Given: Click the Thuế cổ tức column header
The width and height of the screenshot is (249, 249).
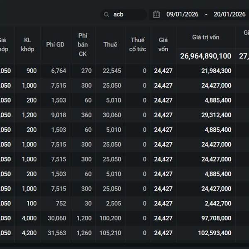Looking at the screenshot, I should click(x=137, y=45).
